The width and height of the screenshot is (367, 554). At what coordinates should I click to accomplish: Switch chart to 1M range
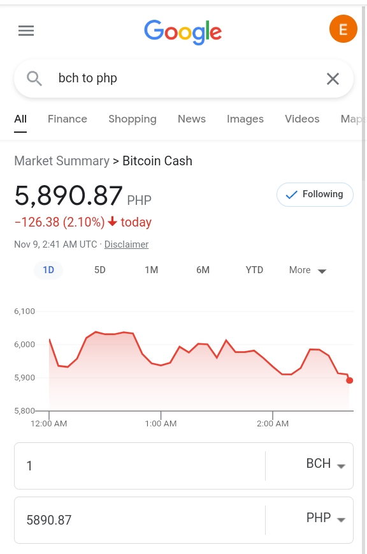151,270
